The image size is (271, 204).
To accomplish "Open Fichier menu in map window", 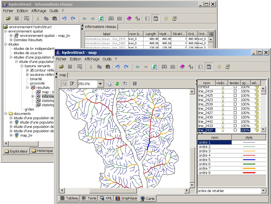I will [x=61, y=59].
